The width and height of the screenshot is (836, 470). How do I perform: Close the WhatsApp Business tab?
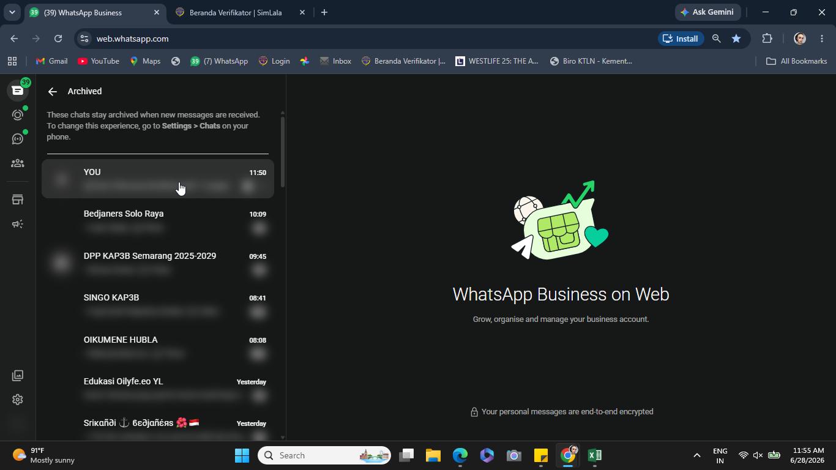click(157, 12)
